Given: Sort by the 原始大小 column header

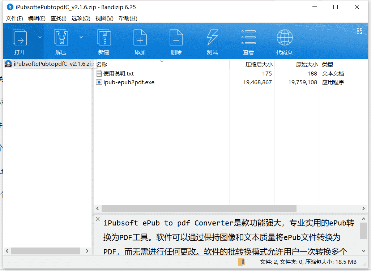Looking at the screenshot, I should point(297,64).
